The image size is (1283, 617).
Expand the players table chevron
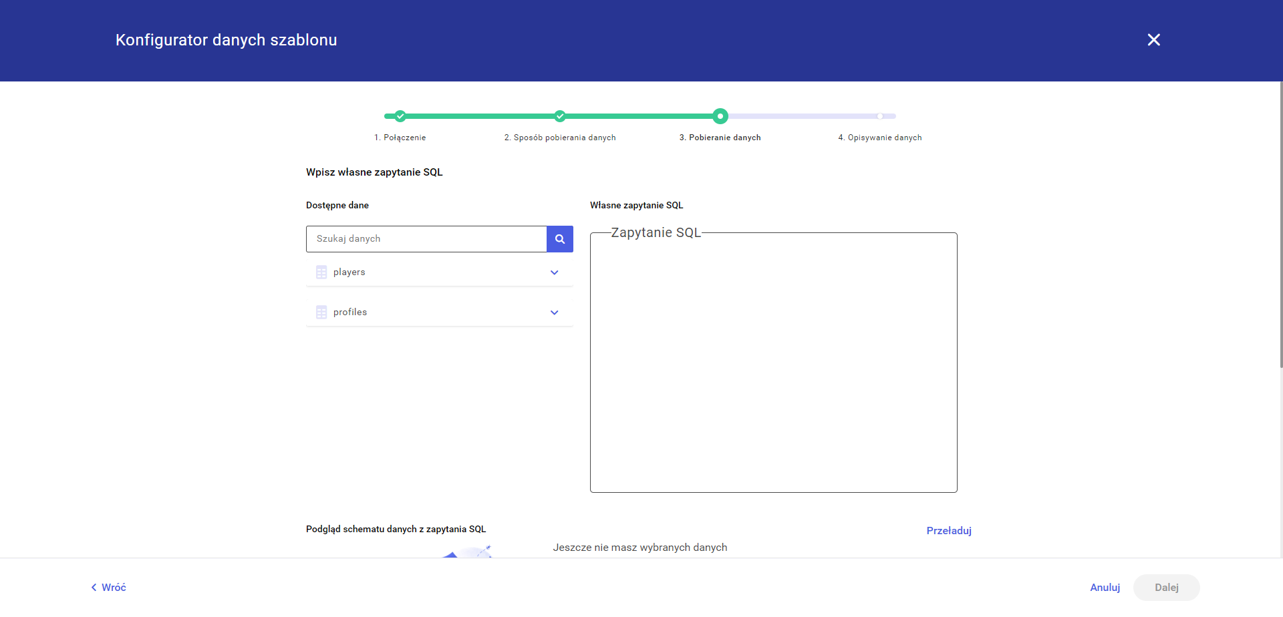tap(554, 272)
